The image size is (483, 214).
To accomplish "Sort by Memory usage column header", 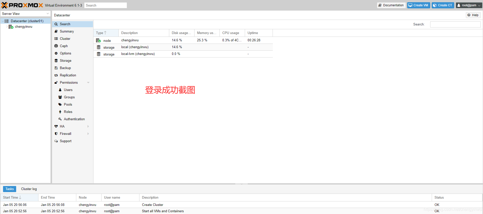I will (207, 33).
